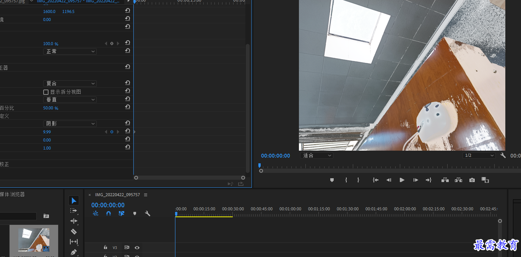Go to next keyframe on 9.99 row
This screenshot has width=521, height=257.
[118, 132]
